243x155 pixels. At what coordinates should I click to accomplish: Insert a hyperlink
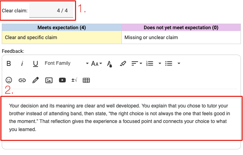[x=22, y=80]
